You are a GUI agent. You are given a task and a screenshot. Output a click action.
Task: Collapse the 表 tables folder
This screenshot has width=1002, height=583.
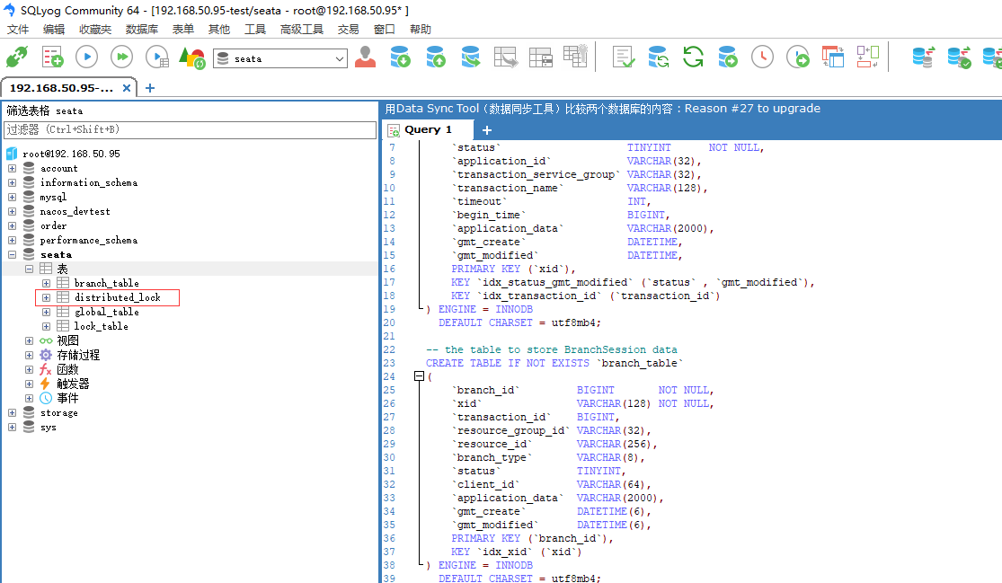(x=29, y=269)
